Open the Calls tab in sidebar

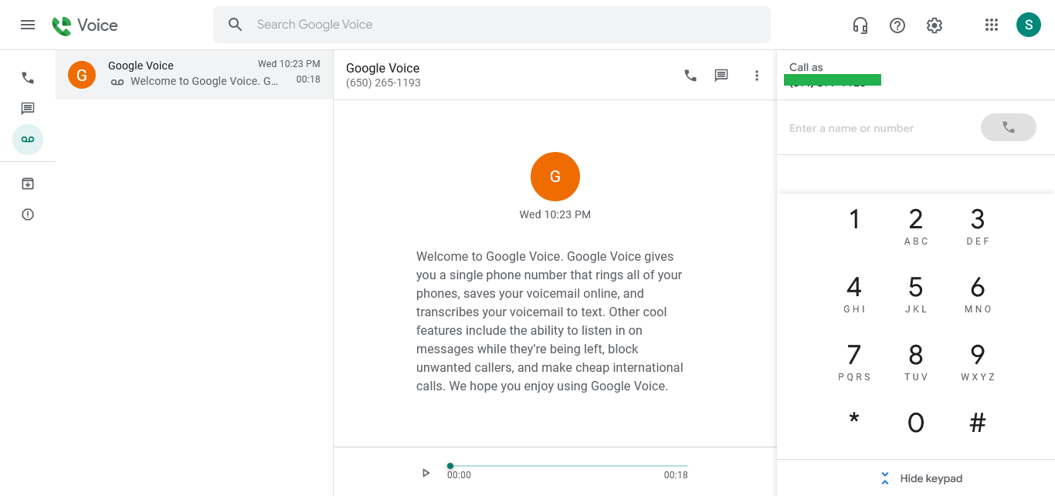click(x=28, y=78)
